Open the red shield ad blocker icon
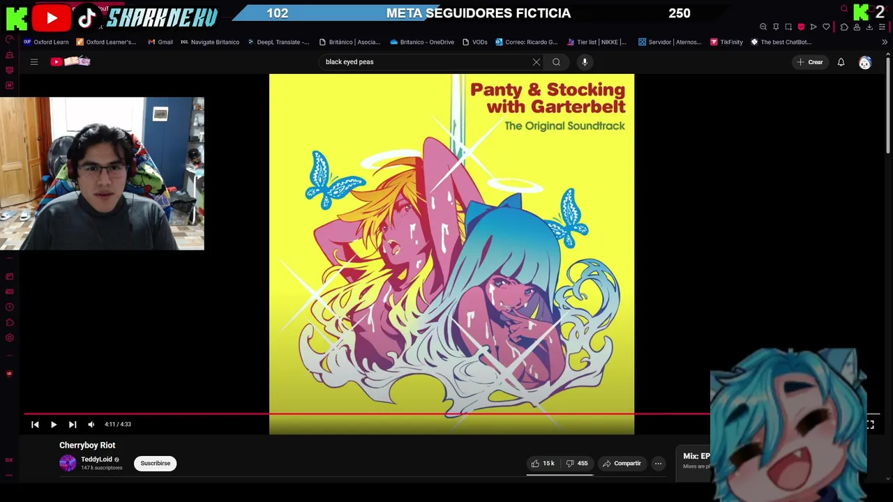This screenshot has height=502, width=893. [801, 27]
